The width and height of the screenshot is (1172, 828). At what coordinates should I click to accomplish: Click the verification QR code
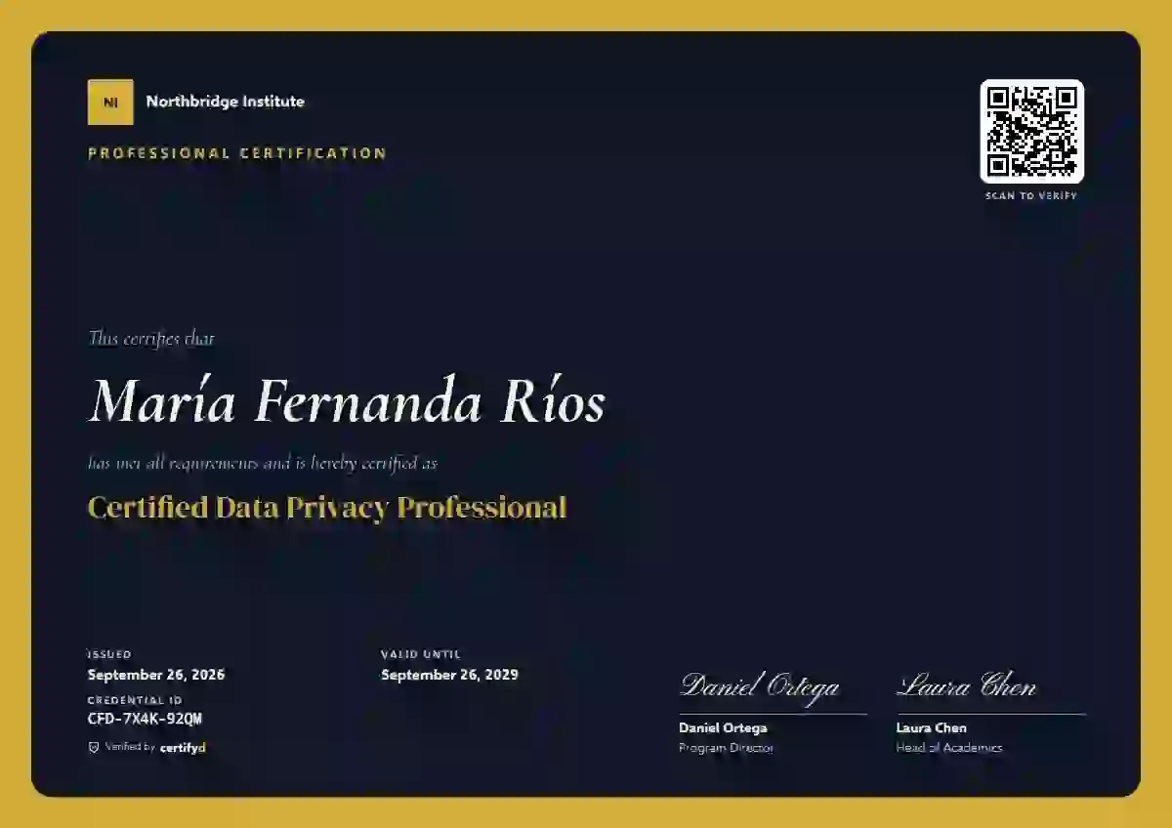tap(1031, 131)
